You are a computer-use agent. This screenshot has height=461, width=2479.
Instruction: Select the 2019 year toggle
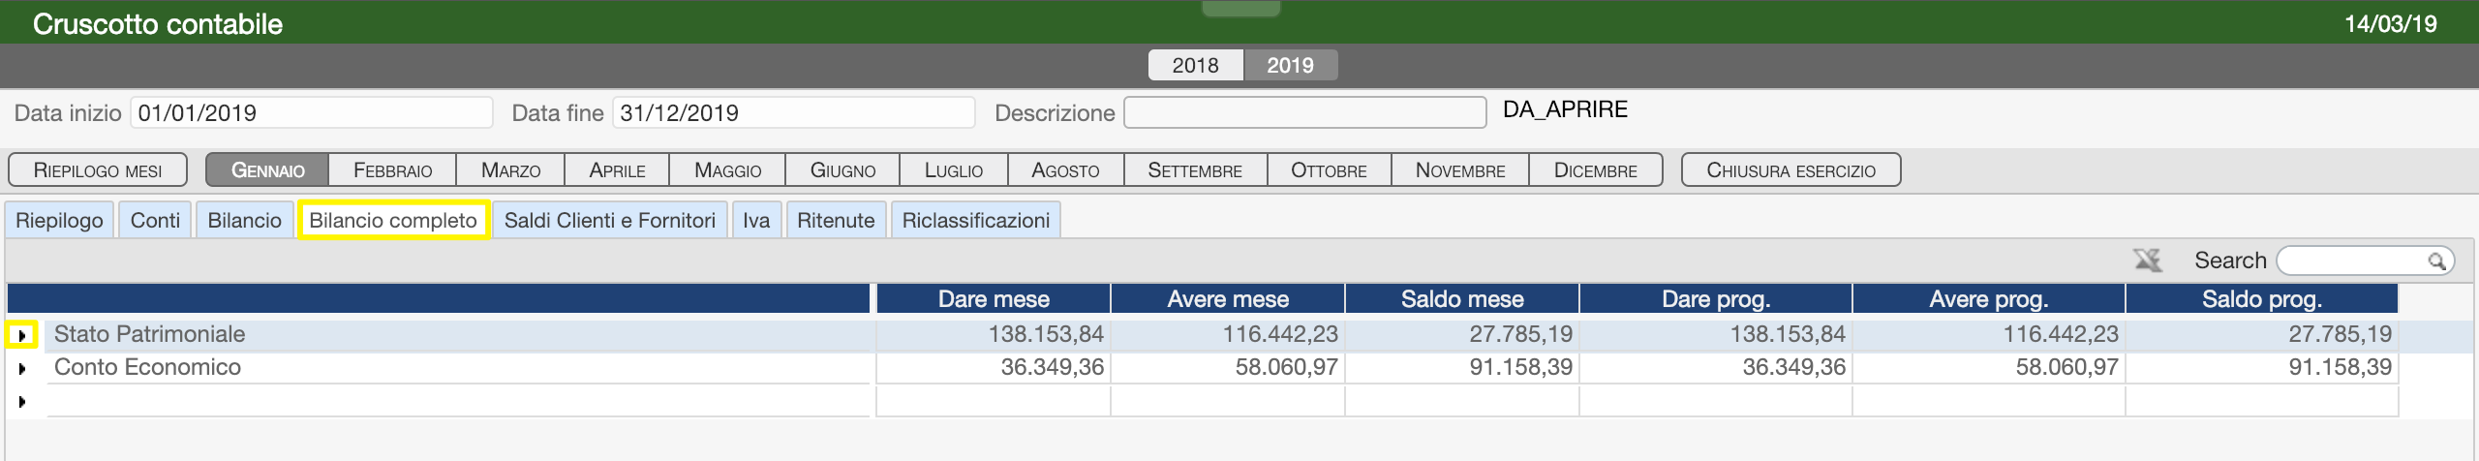(x=1290, y=65)
